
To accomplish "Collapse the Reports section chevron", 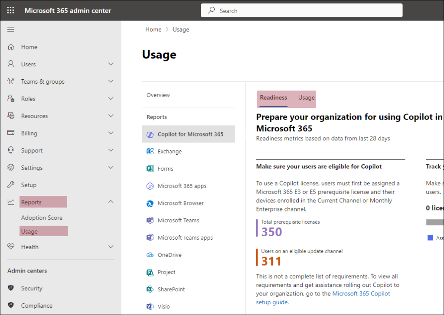I will click(110, 202).
